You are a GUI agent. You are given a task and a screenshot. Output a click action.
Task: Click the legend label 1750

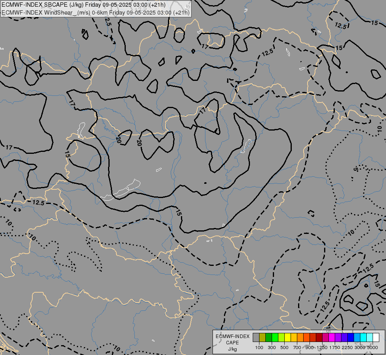pos(335,348)
